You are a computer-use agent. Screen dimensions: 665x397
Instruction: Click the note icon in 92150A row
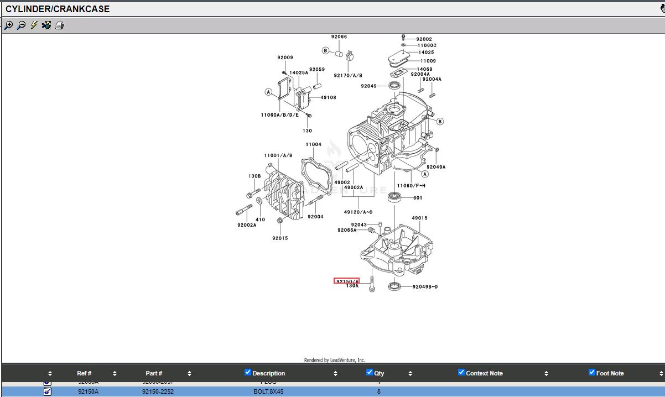tap(47, 391)
